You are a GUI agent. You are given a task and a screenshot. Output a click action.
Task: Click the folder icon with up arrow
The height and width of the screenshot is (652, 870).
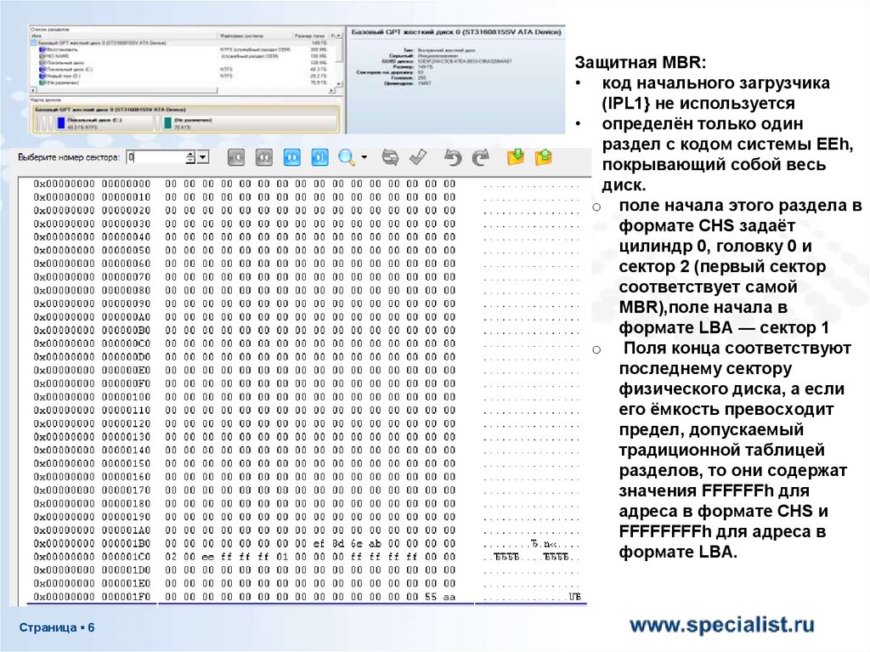point(543,157)
